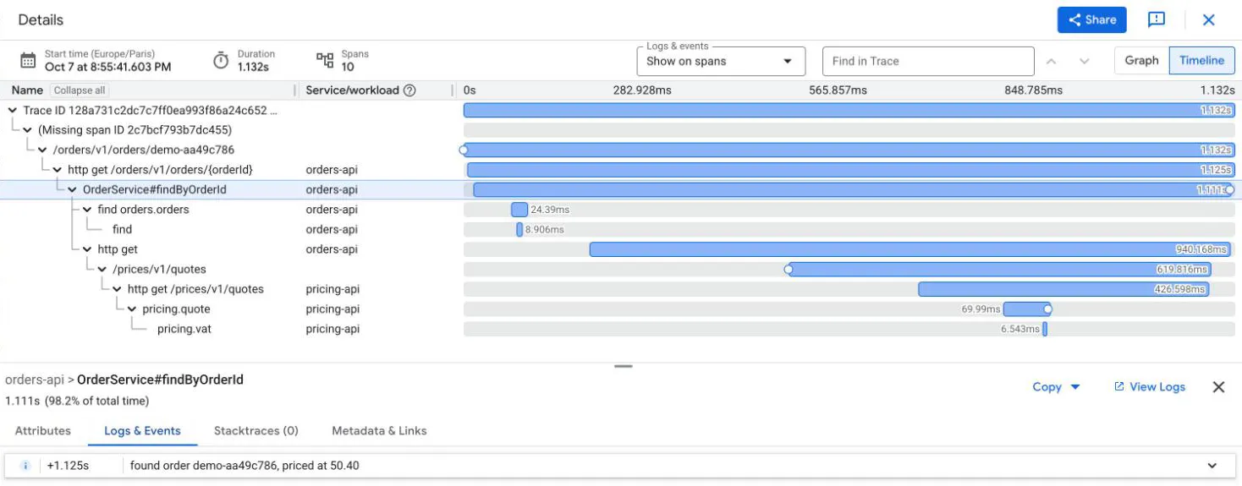Switch to Graph view
Screen dimensions: 1242x486
(x=1141, y=60)
